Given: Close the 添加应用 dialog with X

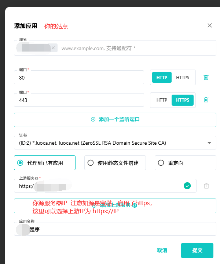Looking at the screenshot, I should [x=210, y=25].
